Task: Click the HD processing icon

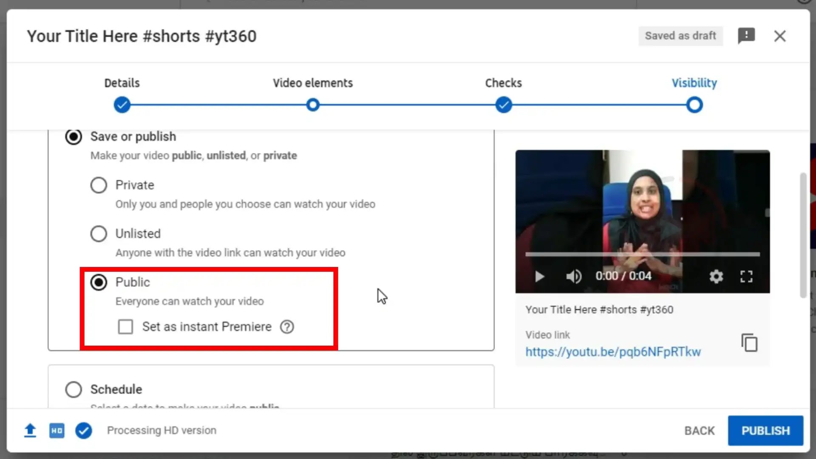Action: point(57,431)
